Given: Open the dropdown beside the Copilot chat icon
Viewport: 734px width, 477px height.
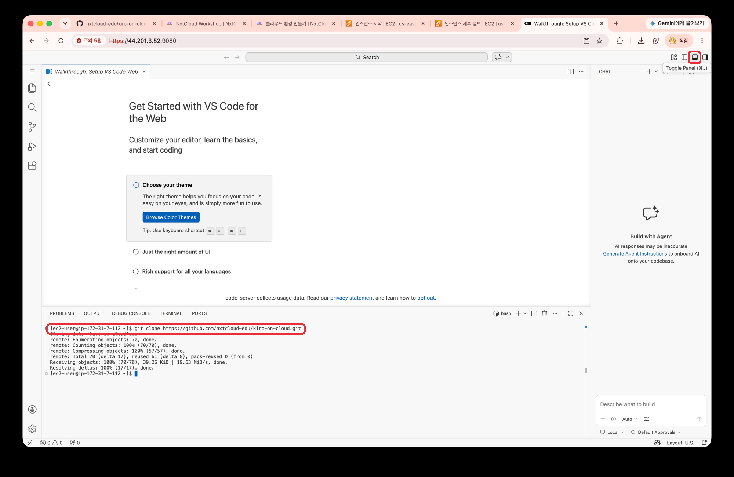Looking at the screenshot, I should pos(508,57).
